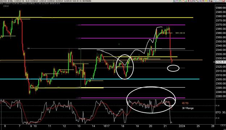This screenshot has width=226, height=130.
Task: Click the 2285.00 price axis label
Action: [x=221, y=96]
